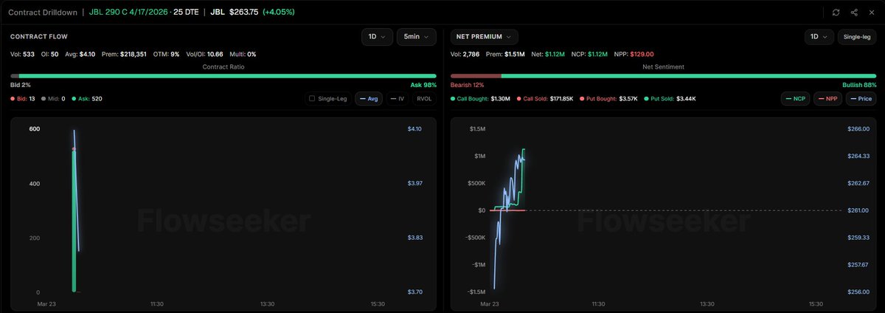Click the Avg: $4.10 stat
Screen dimensions: 885x313
click(79, 54)
